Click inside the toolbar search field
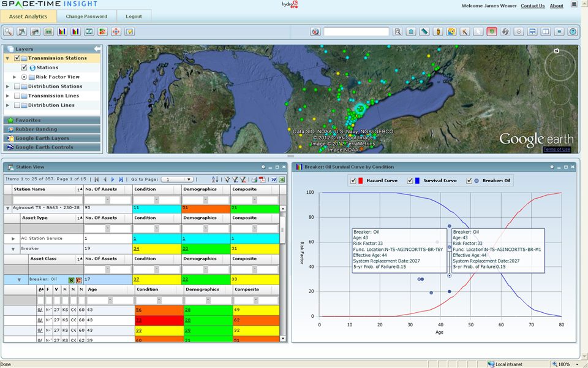This screenshot has width=588, height=368. (355, 31)
